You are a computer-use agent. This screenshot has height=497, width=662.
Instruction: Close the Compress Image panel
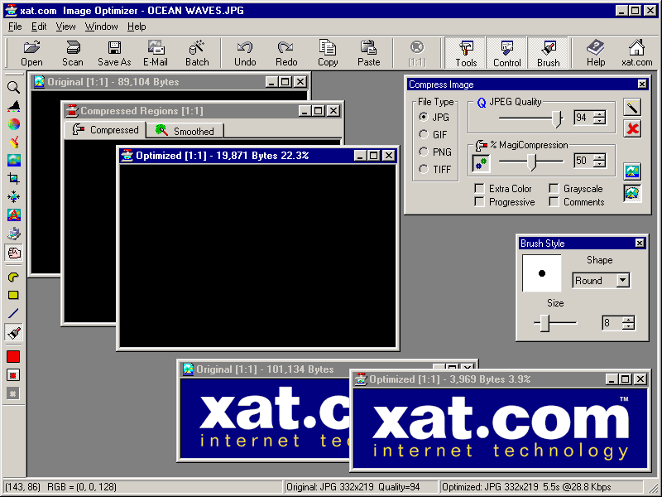[642, 84]
